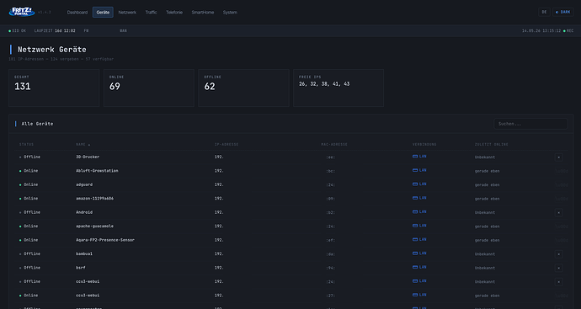The width and height of the screenshot is (581, 309).
Task: Sort by Zuletzt Online column header
Action: 492,145
